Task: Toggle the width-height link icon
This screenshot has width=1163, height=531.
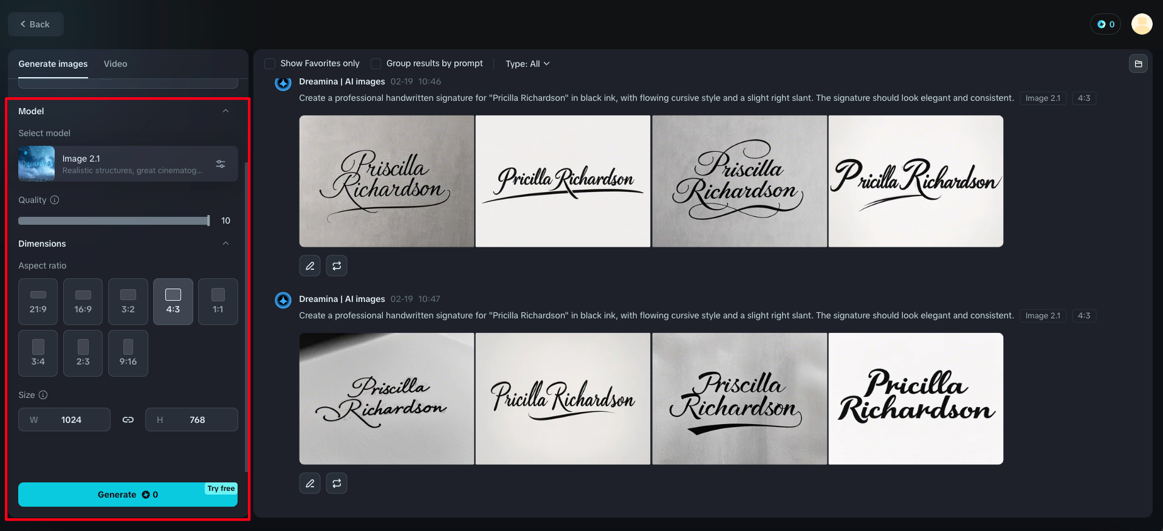Action: point(128,420)
